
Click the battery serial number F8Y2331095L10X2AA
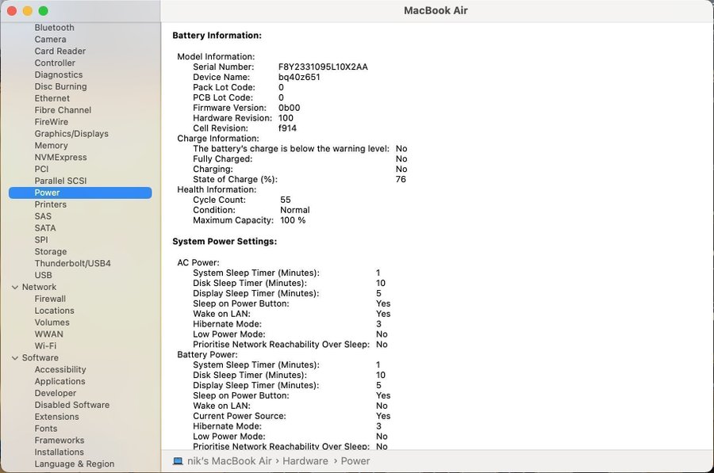coord(323,67)
